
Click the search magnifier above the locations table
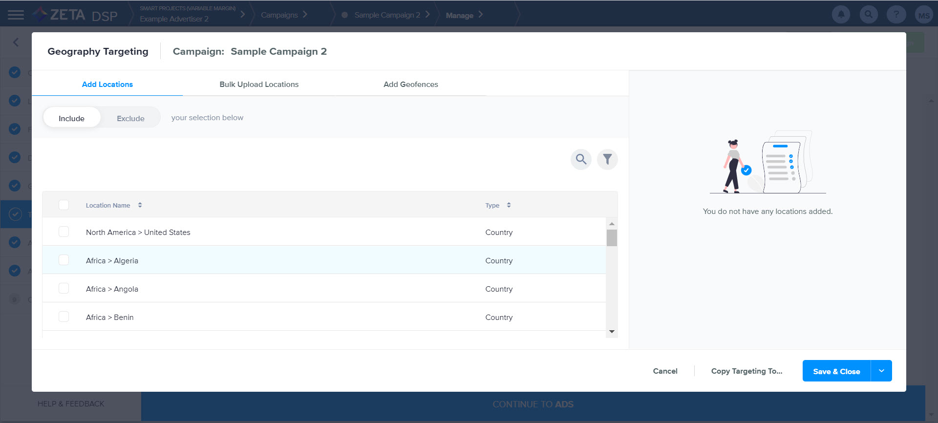581,159
